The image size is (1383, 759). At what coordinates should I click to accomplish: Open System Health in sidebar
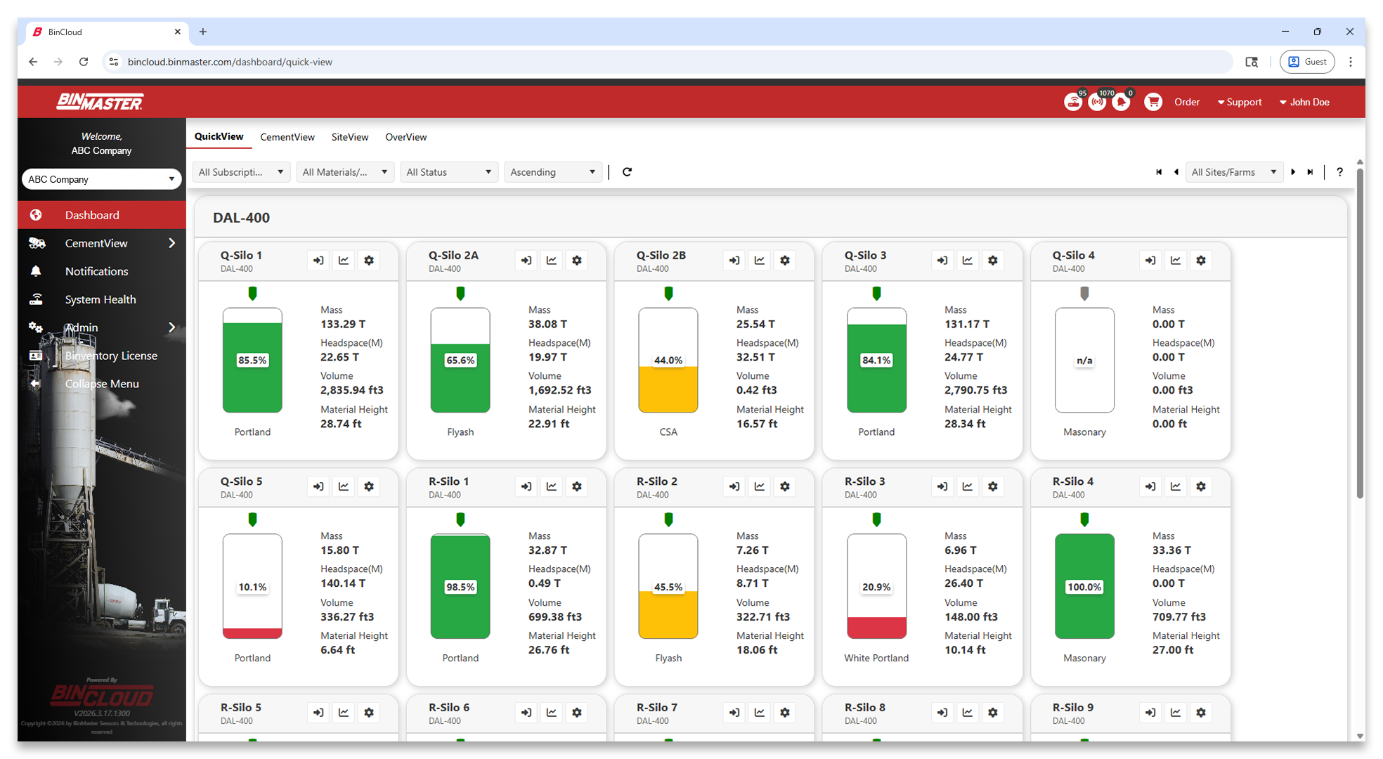point(102,299)
